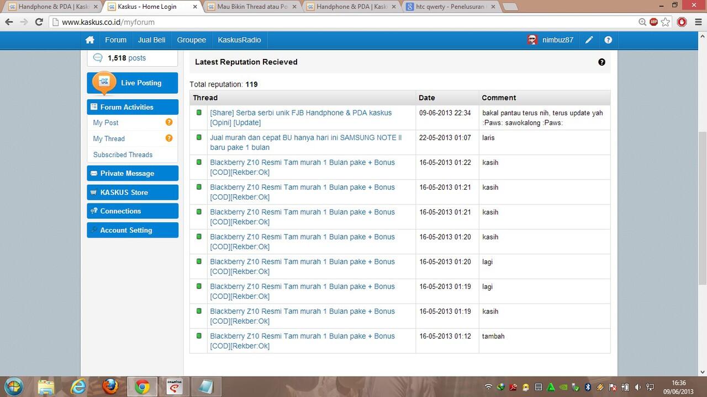Click the Total reputation 119 text
Image resolution: width=707 pixels, height=397 pixels.
point(223,84)
